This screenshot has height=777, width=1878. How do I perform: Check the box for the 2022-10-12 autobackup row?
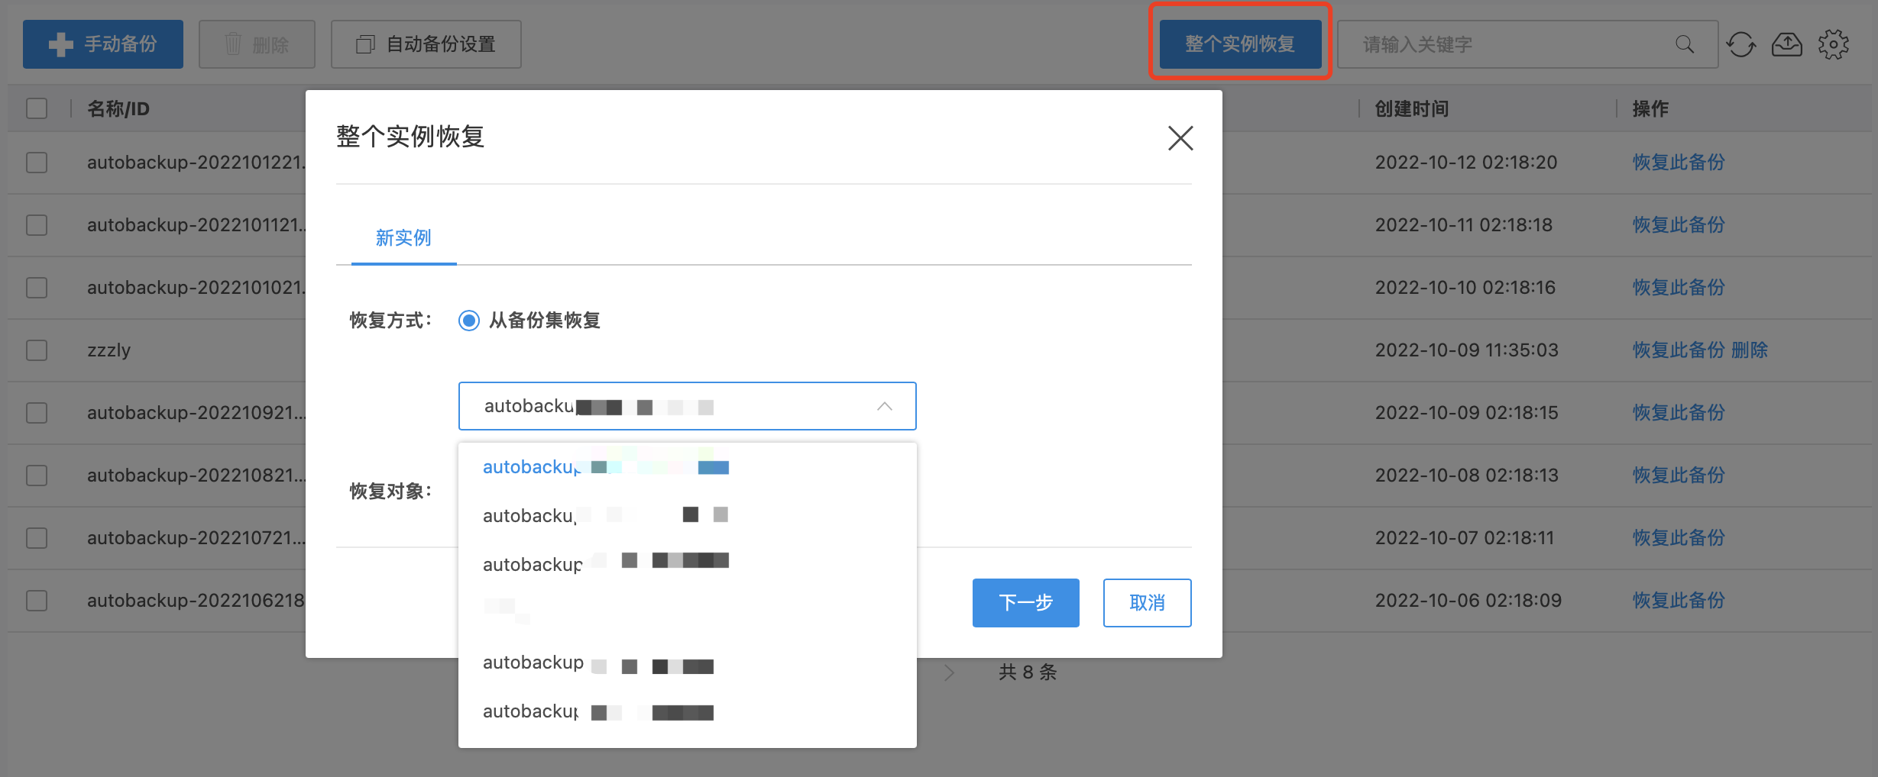37,163
